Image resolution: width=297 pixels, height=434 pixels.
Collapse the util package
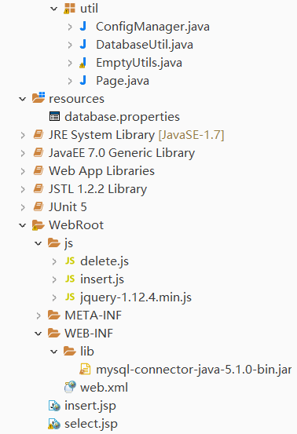tap(53, 9)
